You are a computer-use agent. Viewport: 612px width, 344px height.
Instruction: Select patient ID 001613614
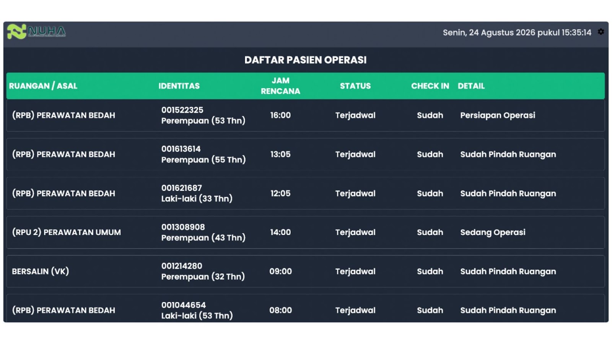pyautogui.click(x=181, y=149)
